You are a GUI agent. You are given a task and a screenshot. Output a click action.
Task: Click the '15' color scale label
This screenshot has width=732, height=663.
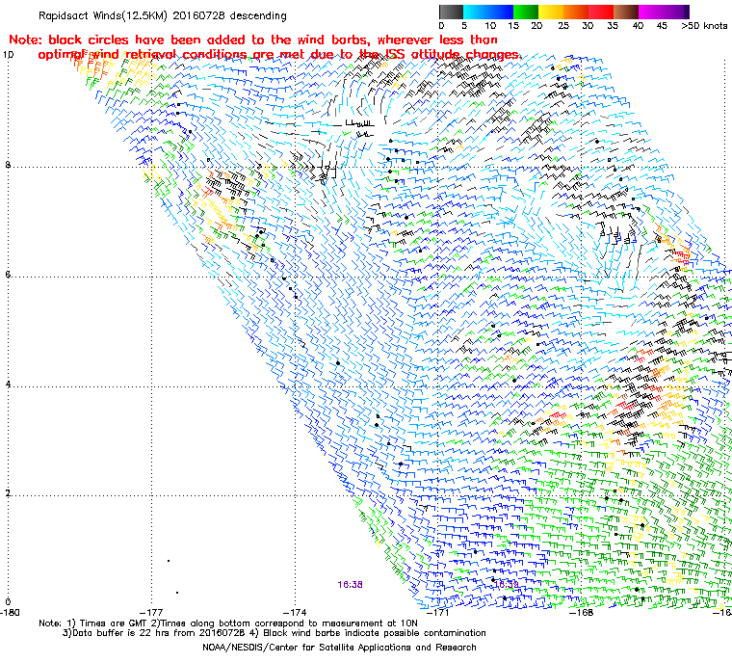tap(513, 26)
